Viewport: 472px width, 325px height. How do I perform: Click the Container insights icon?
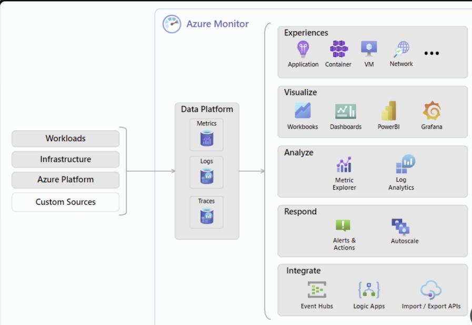[x=339, y=49]
